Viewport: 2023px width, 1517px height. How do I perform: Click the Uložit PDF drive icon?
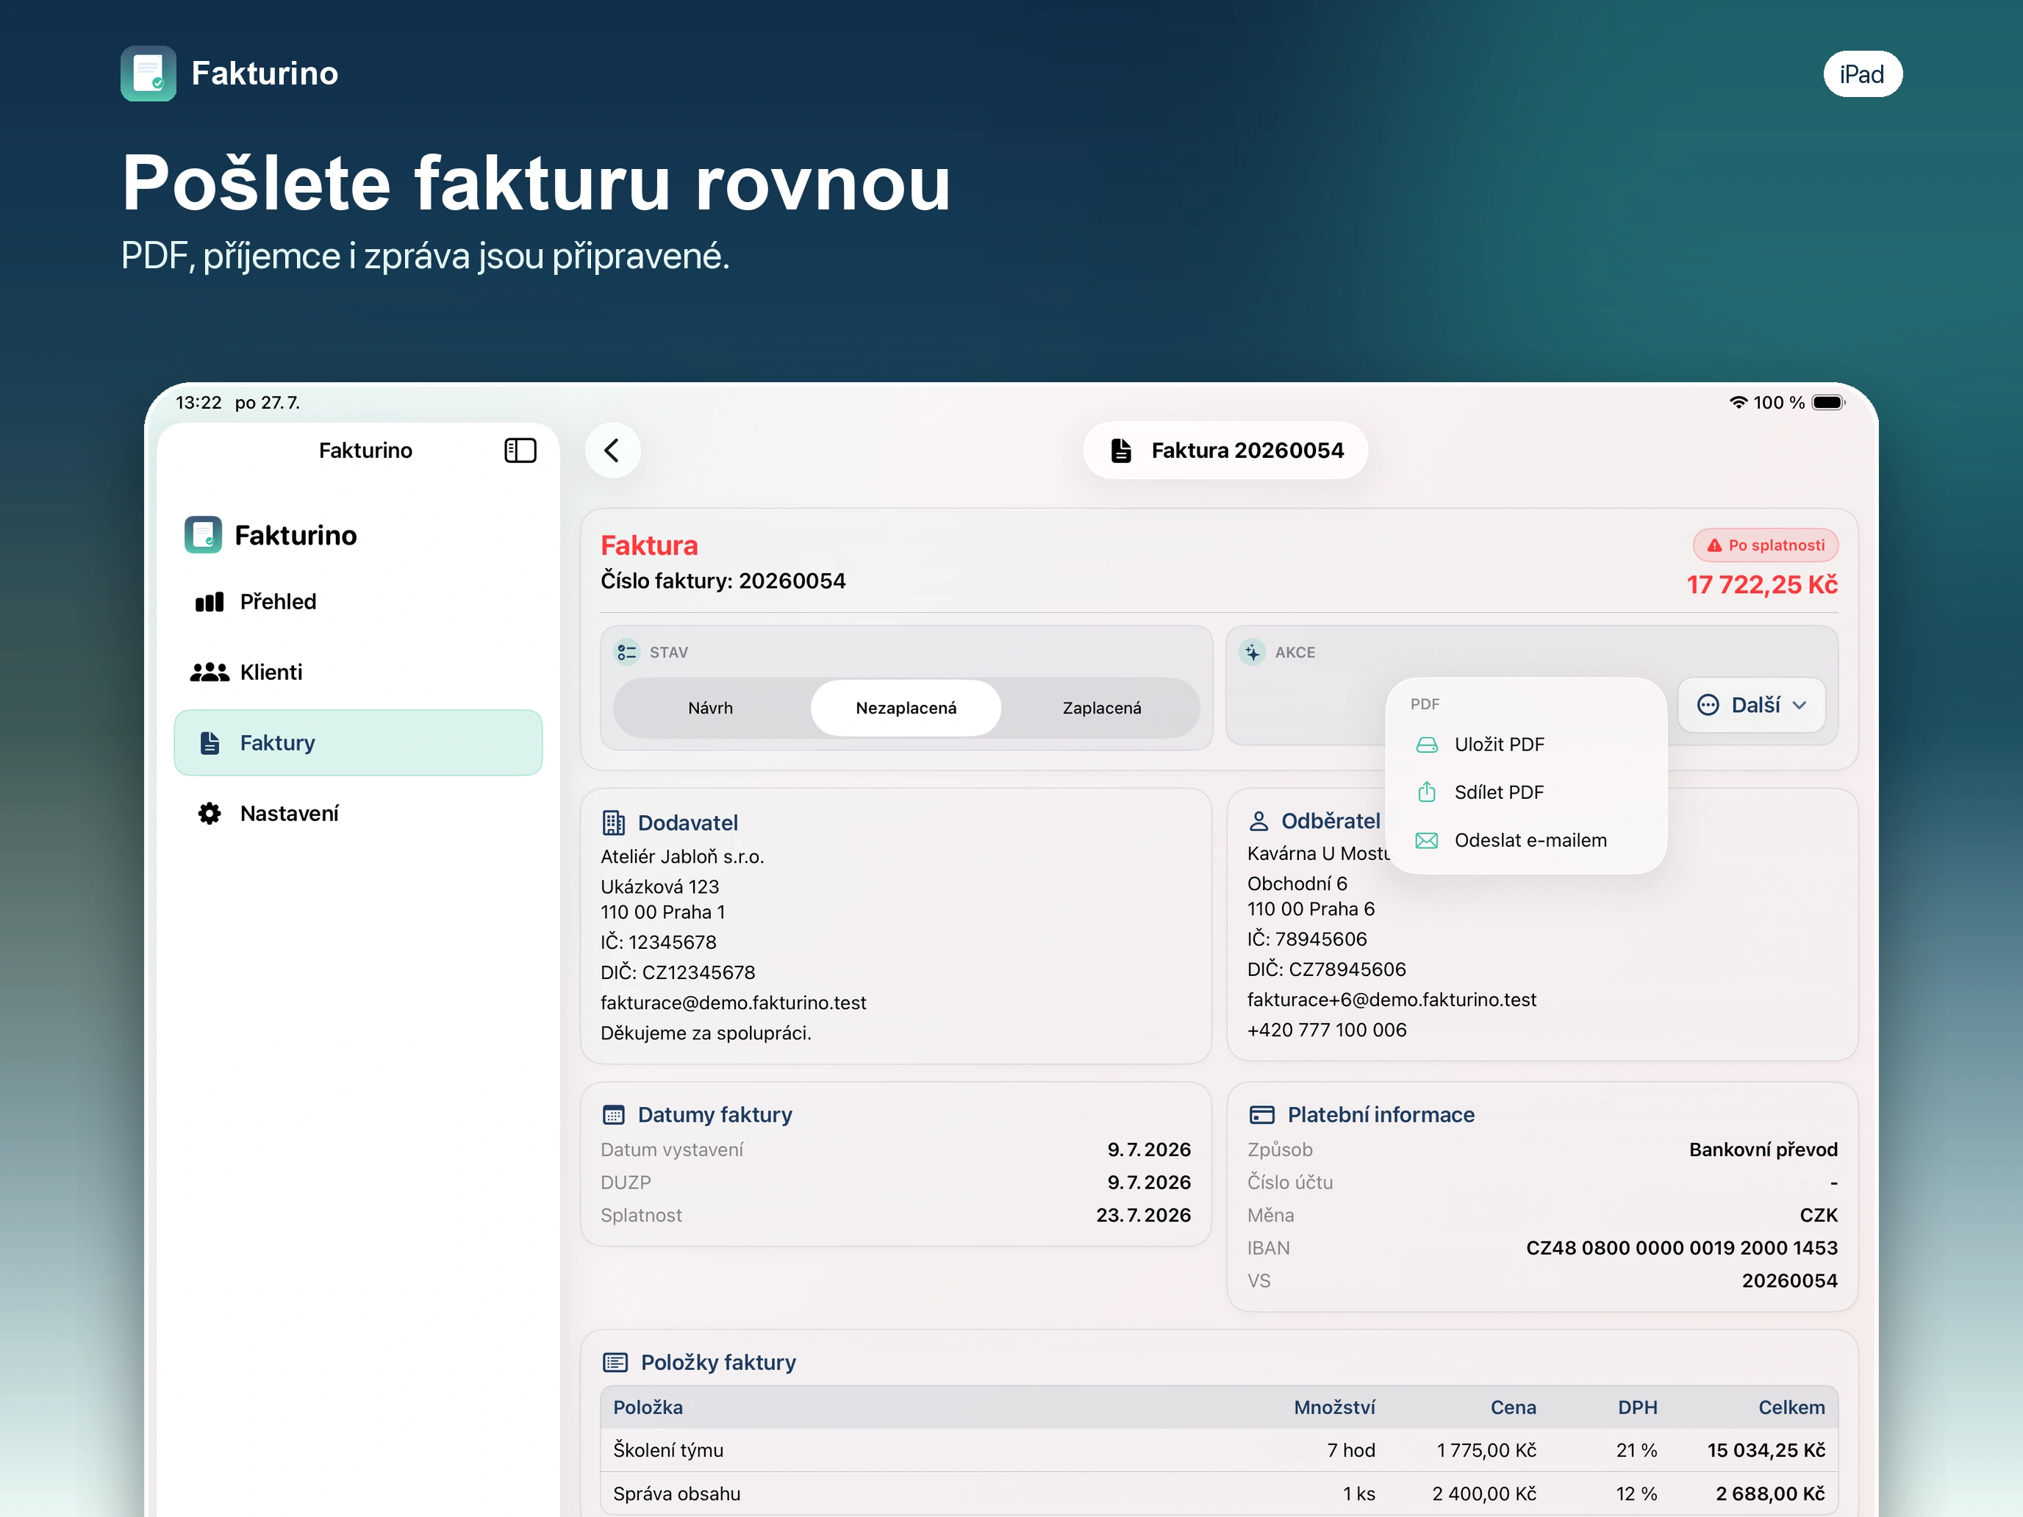(1427, 745)
